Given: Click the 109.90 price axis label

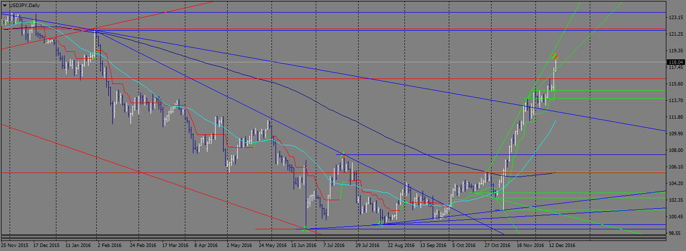Looking at the screenshot, I should point(675,134).
